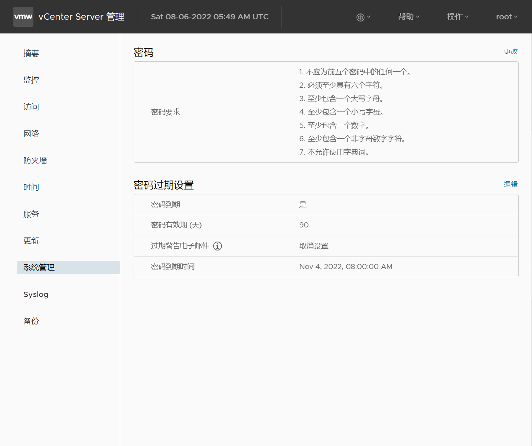Click rule 7. 不允许使用字典词
Viewport: 532px width, 446px height.
(x=334, y=152)
